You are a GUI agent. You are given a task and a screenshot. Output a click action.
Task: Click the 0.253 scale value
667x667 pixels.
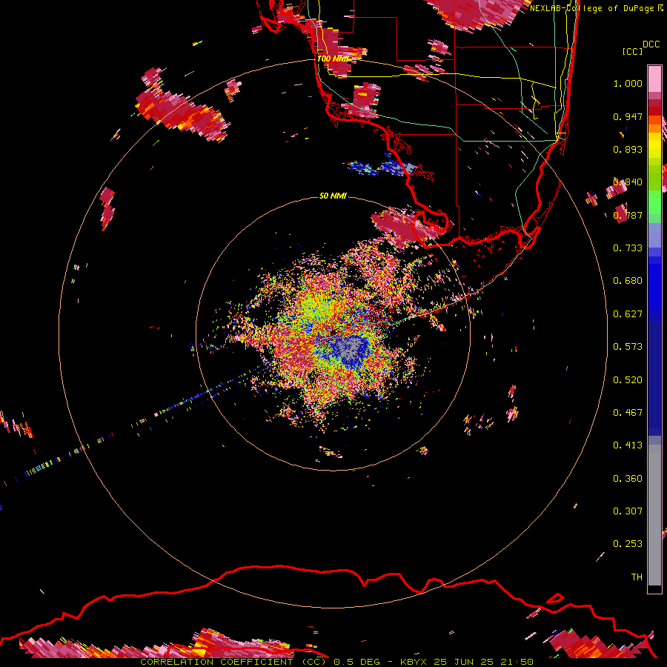point(628,544)
